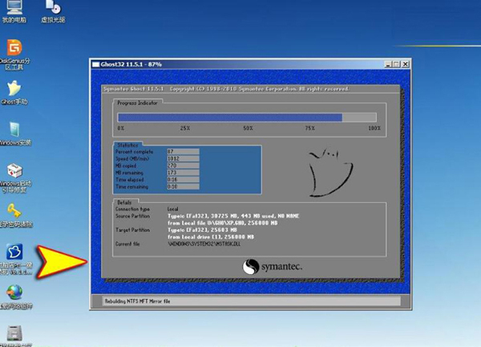
Task: Click the 25% progress scale label
Action: click(185, 128)
